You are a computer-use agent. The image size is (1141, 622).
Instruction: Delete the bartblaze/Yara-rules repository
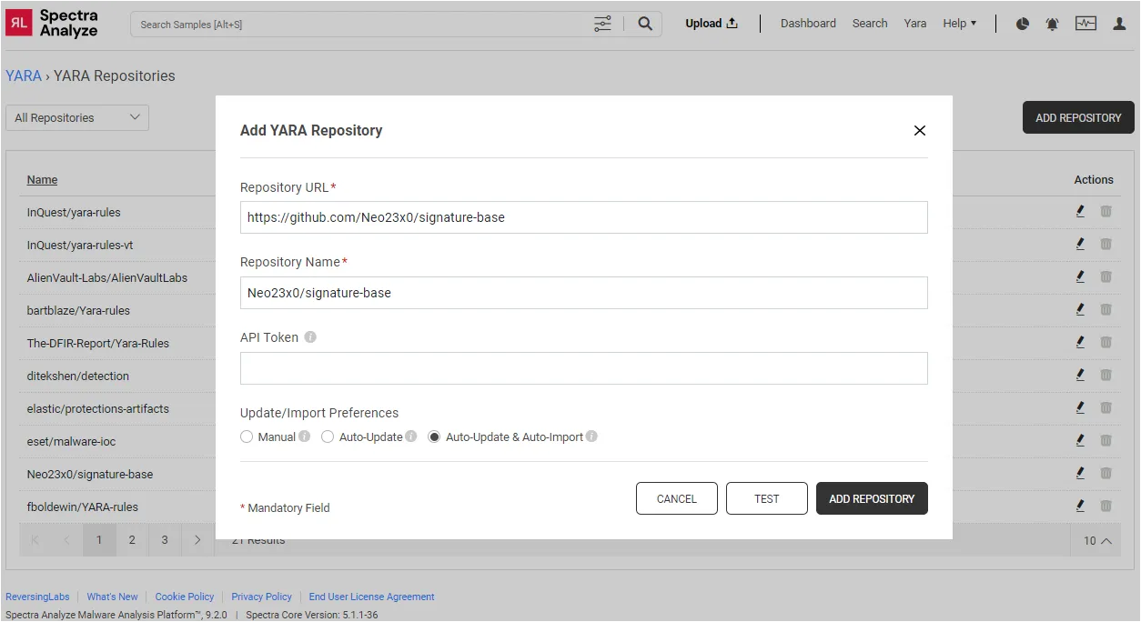tap(1106, 310)
